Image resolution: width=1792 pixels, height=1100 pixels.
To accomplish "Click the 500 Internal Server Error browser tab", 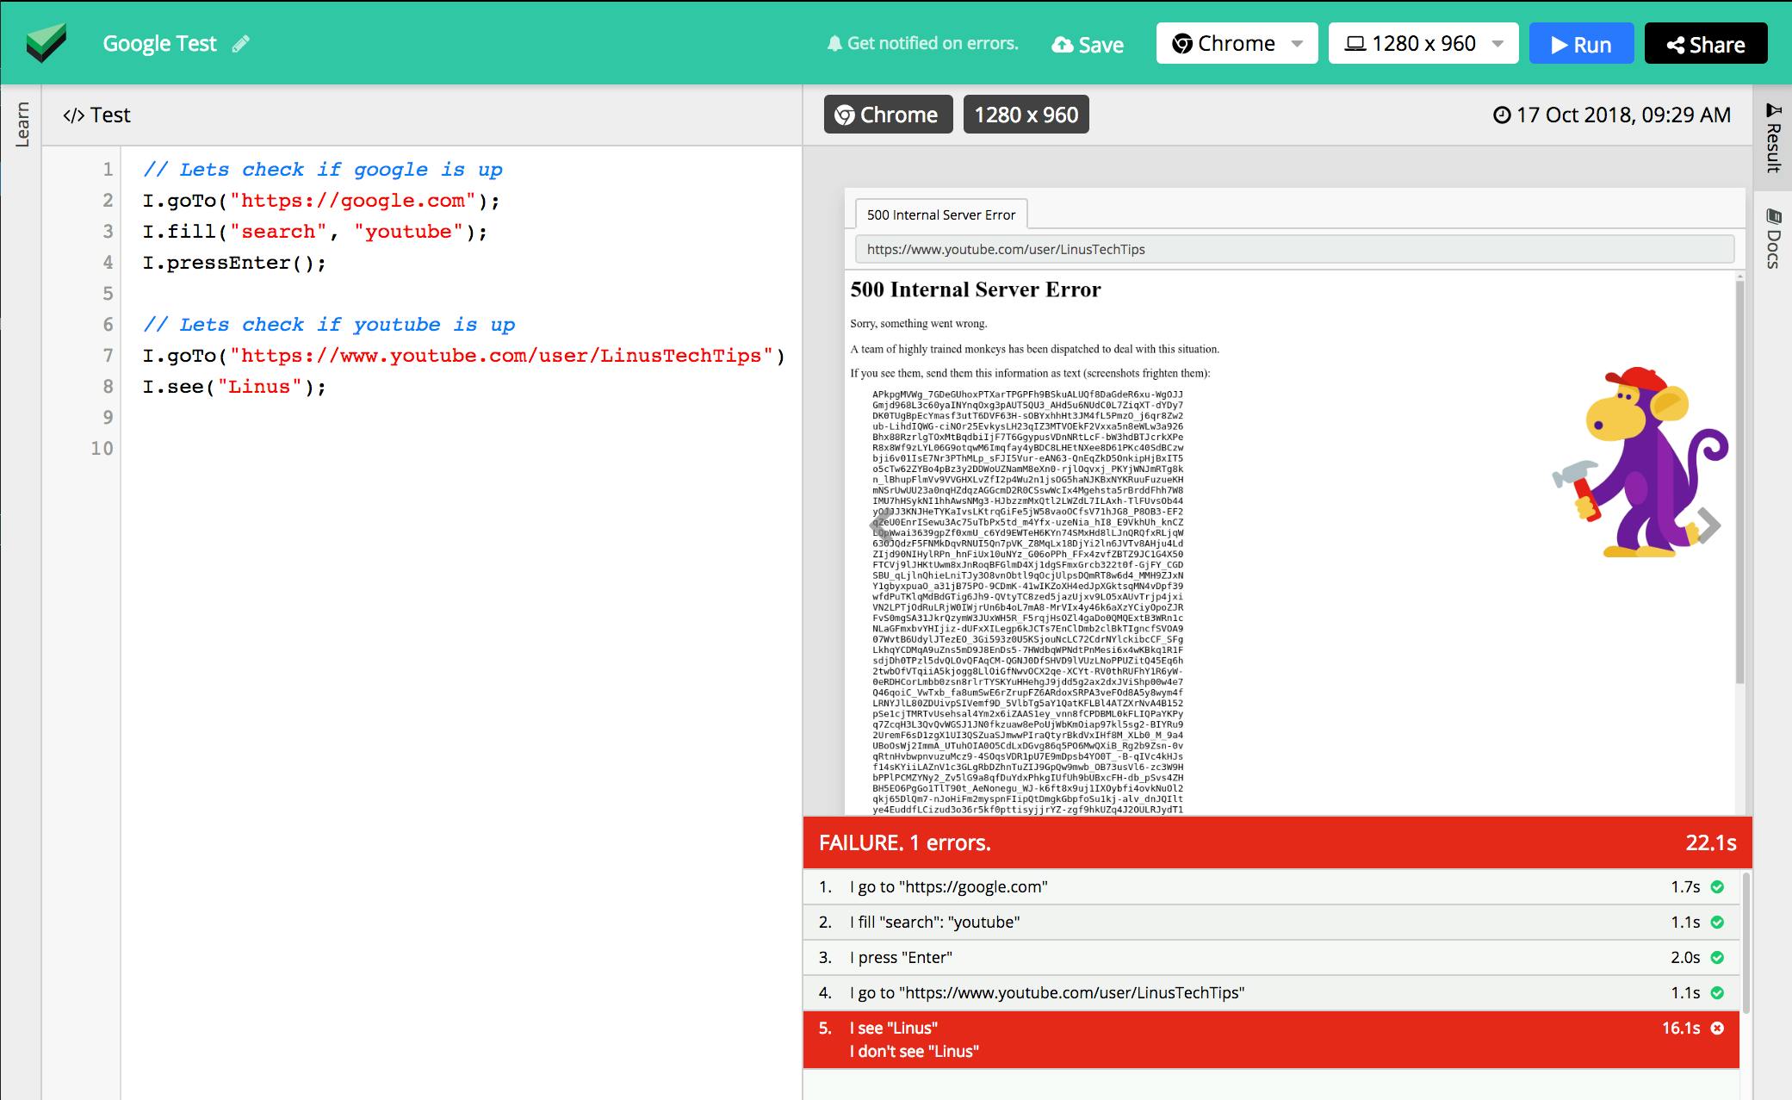I will tap(941, 214).
